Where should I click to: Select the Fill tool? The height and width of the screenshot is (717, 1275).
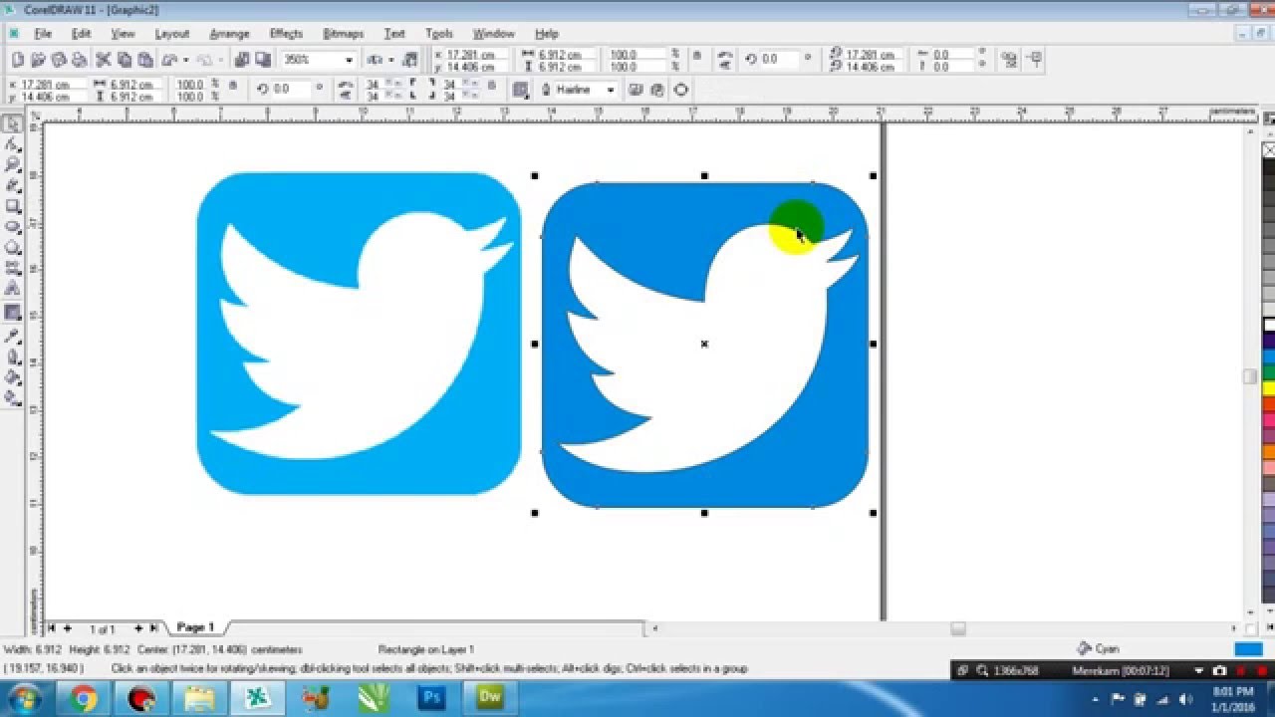coord(13,377)
